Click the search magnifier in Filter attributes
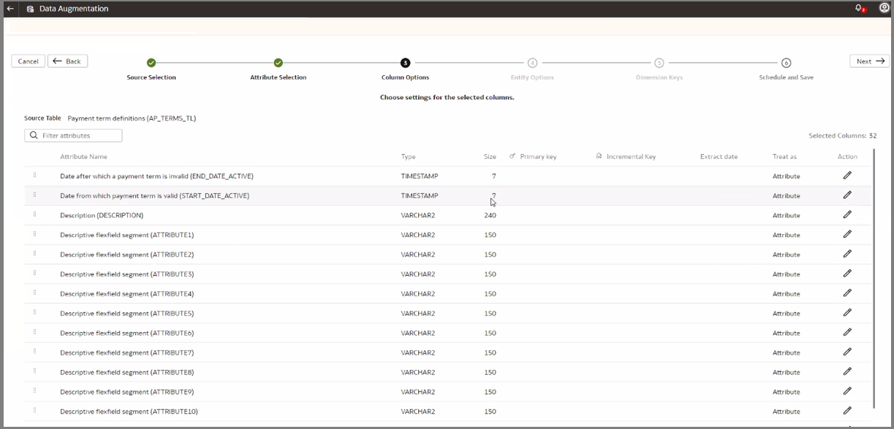The image size is (894, 429). (34, 136)
